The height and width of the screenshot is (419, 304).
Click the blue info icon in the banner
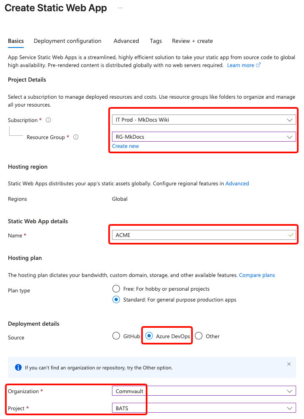click(x=18, y=367)
